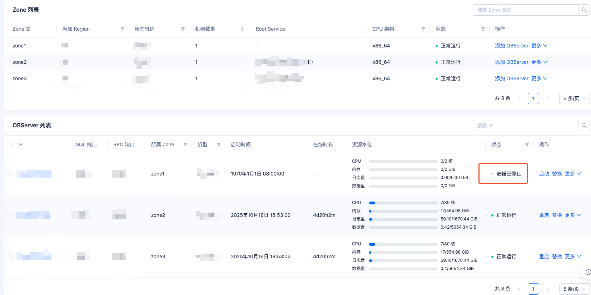Toggle the select-all checkbox in OBServer list
Image resolution: width=591 pixels, height=295 pixels.
pos(10,144)
